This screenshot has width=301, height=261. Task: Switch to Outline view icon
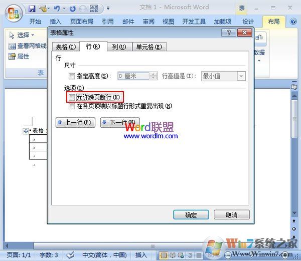point(190,255)
